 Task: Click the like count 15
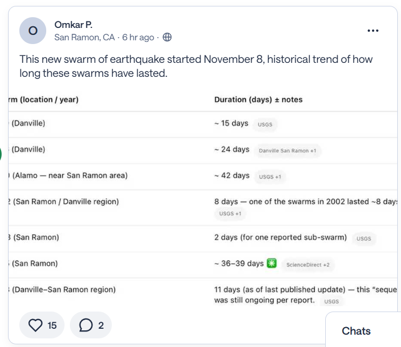(x=52, y=325)
